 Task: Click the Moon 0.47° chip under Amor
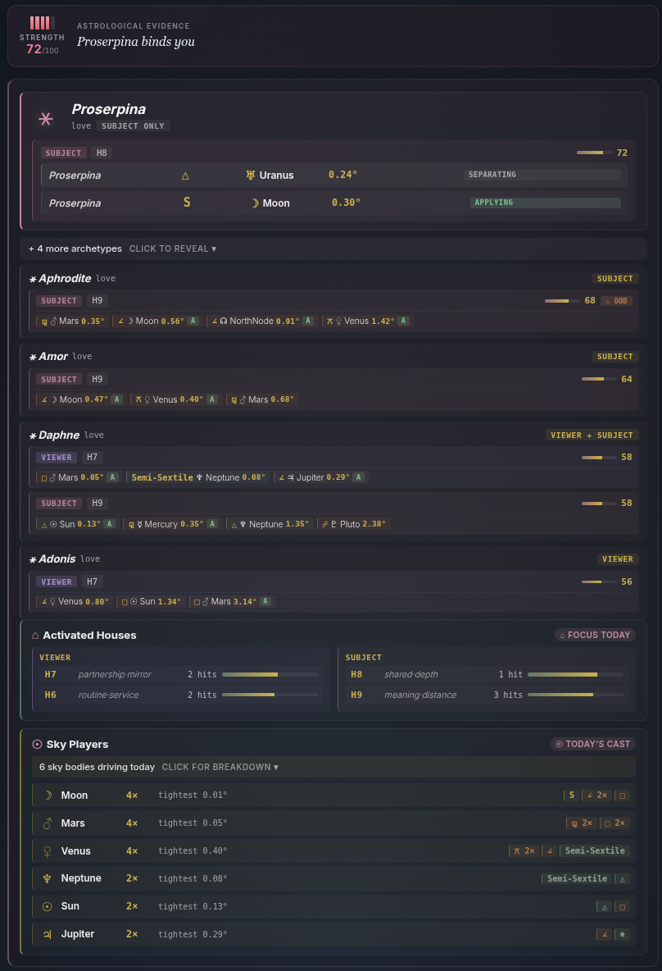click(81, 399)
